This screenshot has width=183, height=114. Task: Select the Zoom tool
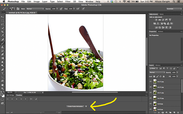2,89
